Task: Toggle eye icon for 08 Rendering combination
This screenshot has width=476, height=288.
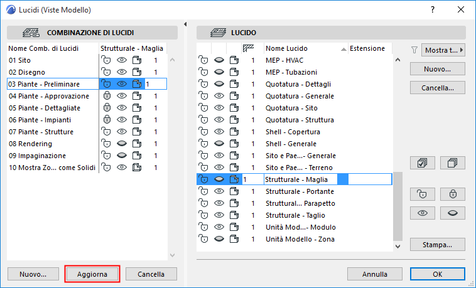Action: [122, 144]
